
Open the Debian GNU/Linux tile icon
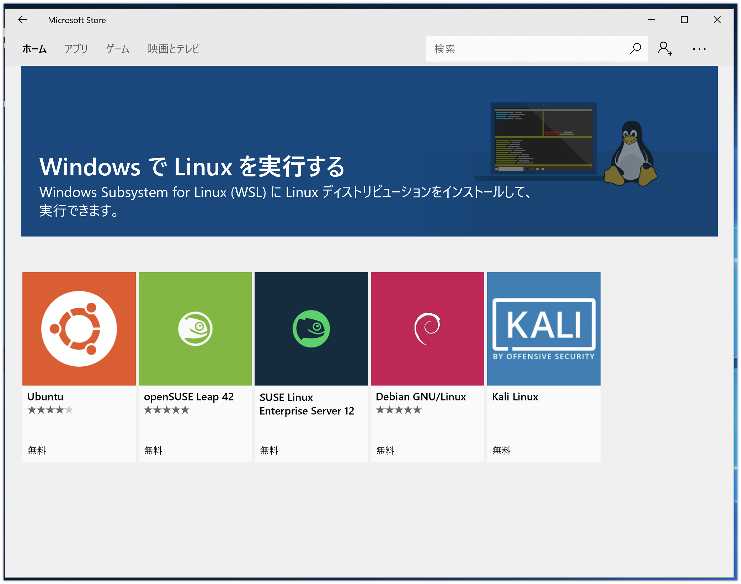[x=427, y=329]
